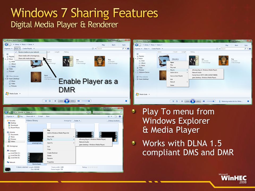Select 'Share media with a homegroup...' option
Screen dimensions: 255x191
(x=29, y=56)
